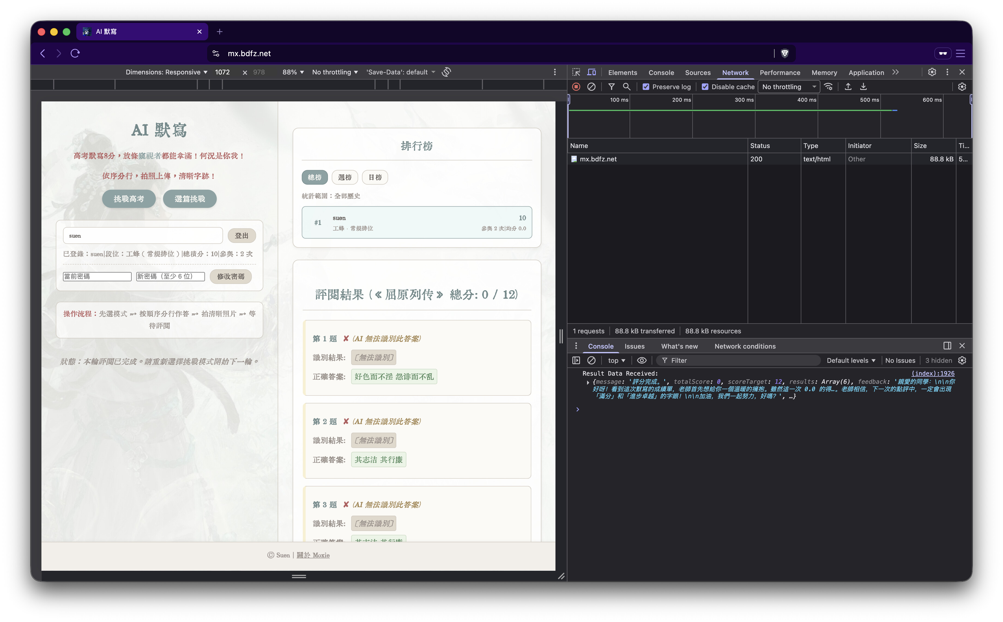The width and height of the screenshot is (1003, 622).
Task: Click inside the 新密碼 password field
Action: click(170, 276)
